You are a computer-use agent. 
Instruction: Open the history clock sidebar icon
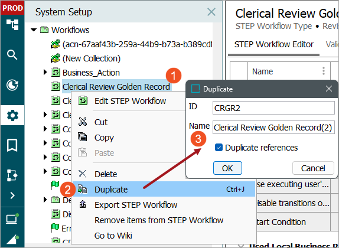[12, 85]
